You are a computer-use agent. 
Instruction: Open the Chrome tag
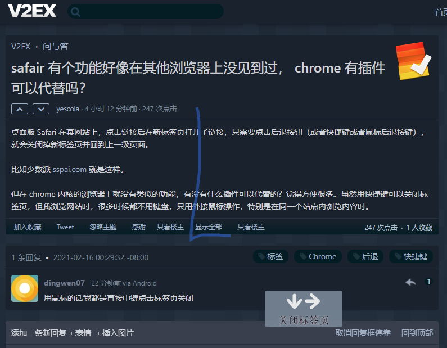click(x=318, y=256)
